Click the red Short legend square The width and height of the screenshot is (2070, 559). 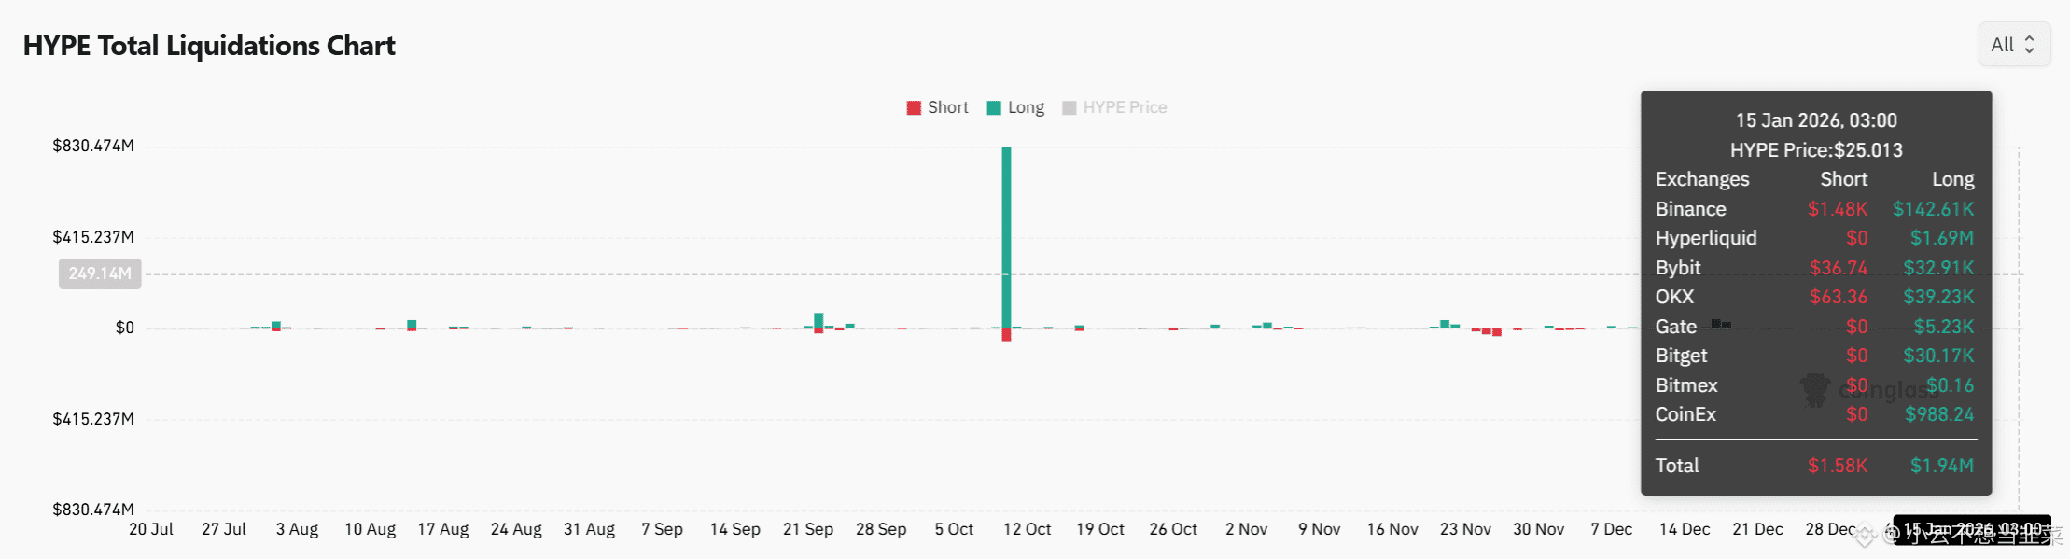click(914, 107)
